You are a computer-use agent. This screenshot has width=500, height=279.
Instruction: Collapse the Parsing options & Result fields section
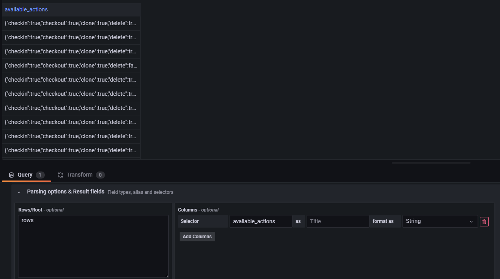[x=18, y=192]
